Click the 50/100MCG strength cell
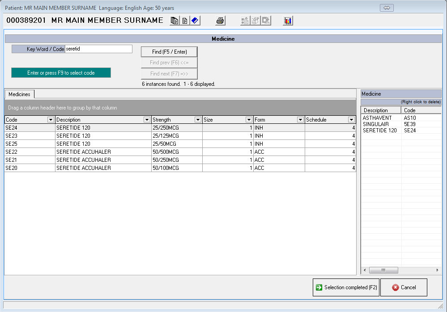 click(x=177, y=168)
